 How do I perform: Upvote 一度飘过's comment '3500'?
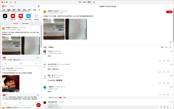point(160,94)
